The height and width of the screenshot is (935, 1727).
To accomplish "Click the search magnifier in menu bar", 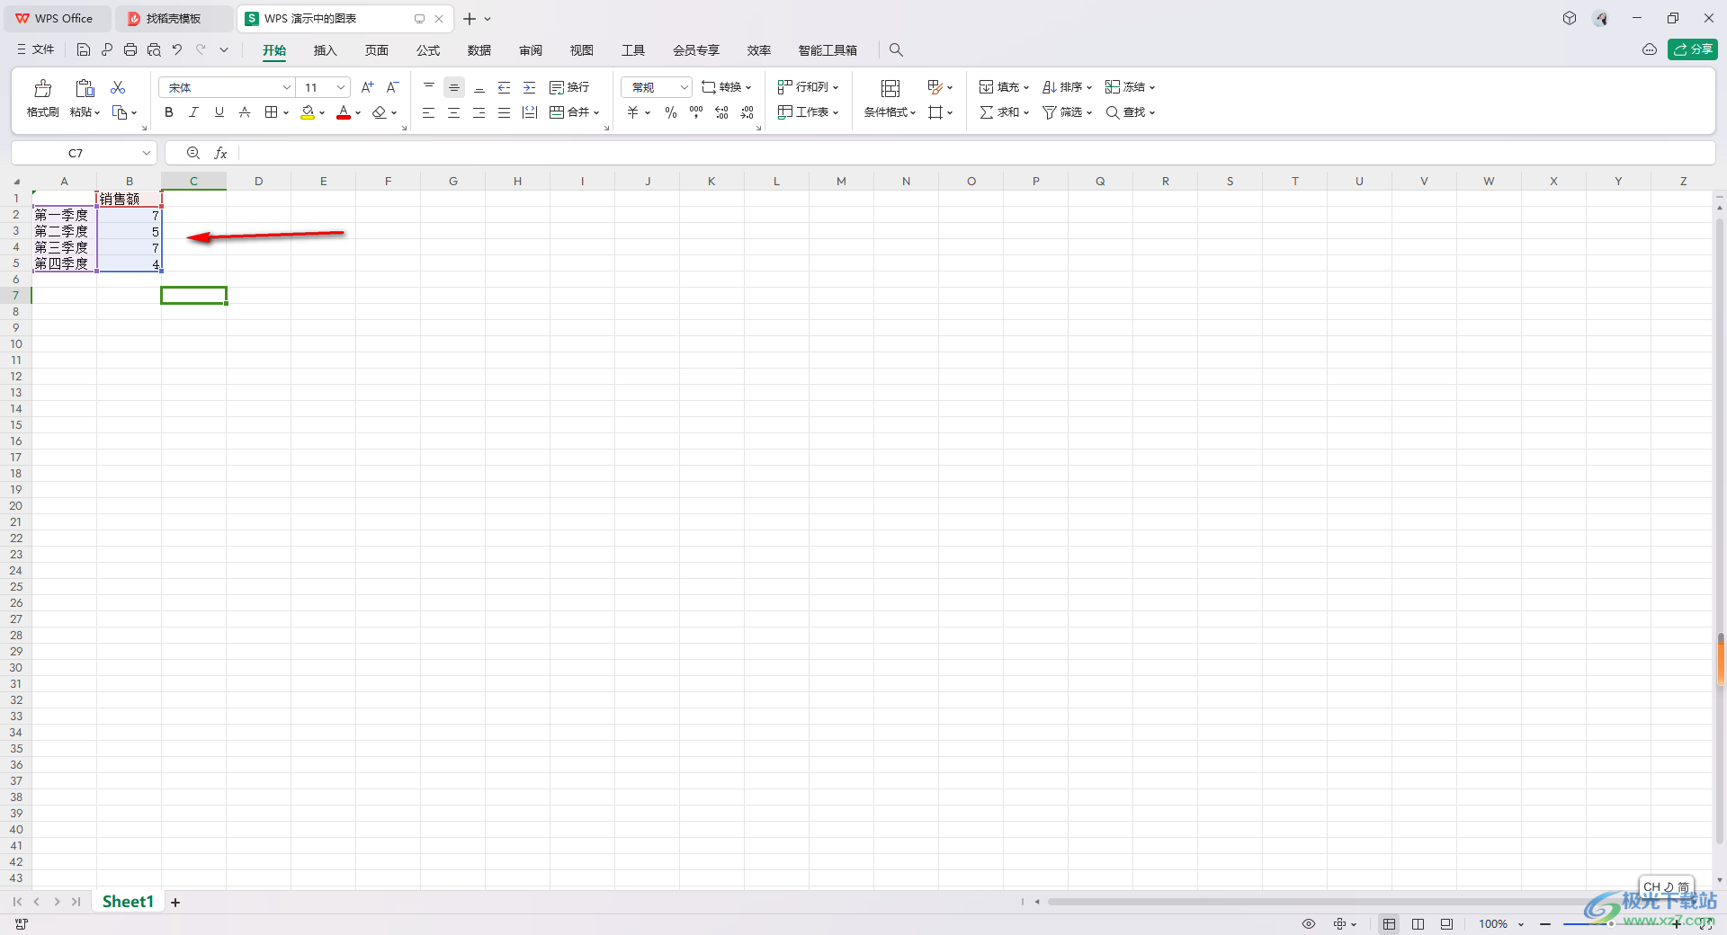I will [x=896, y=50].
